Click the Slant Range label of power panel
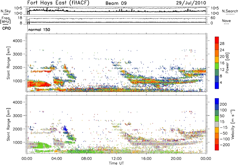238x165 pixels. (8, 63)
